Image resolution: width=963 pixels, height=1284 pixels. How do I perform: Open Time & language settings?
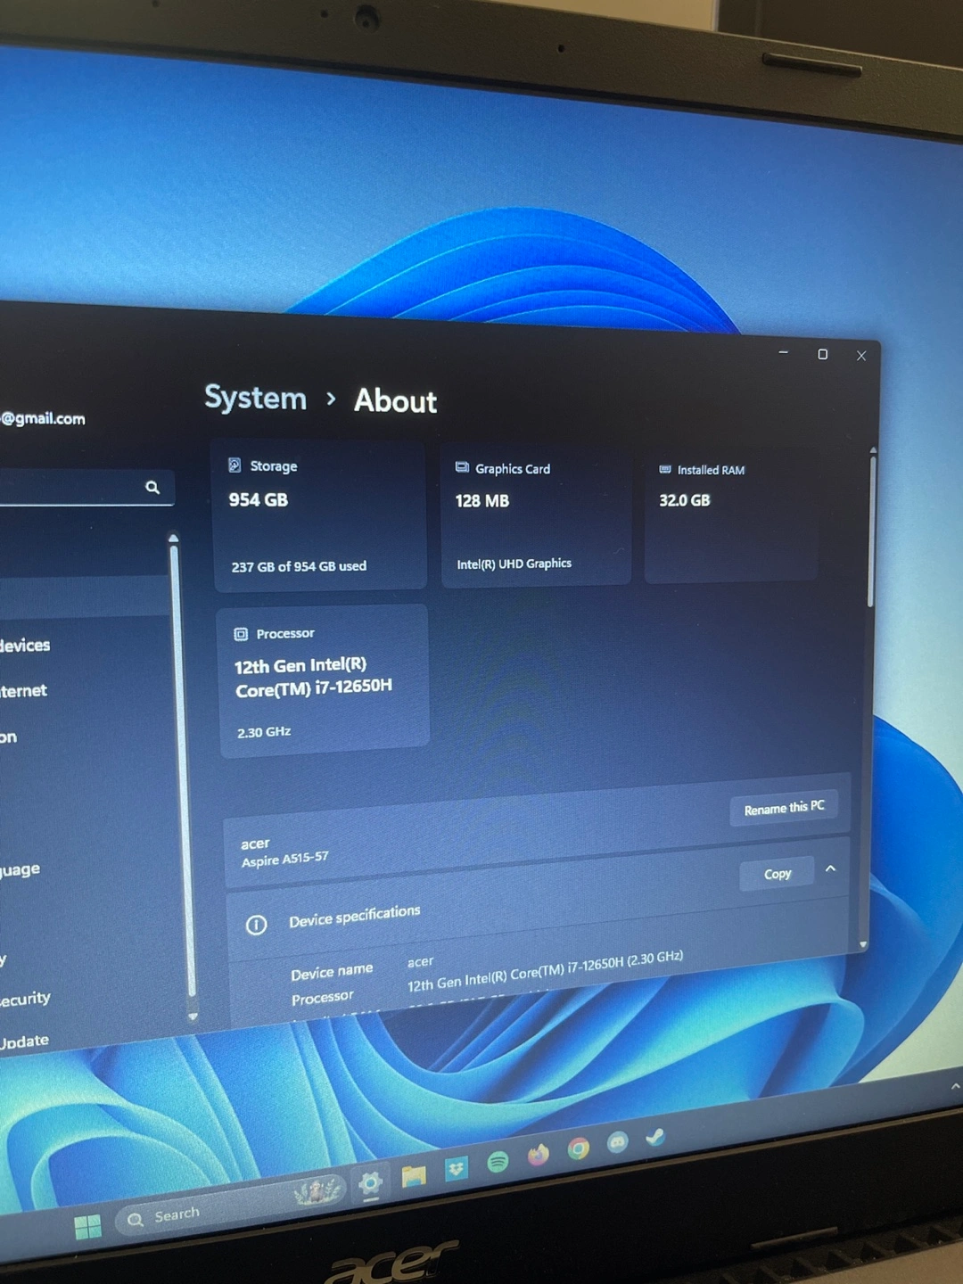point(20,869)
